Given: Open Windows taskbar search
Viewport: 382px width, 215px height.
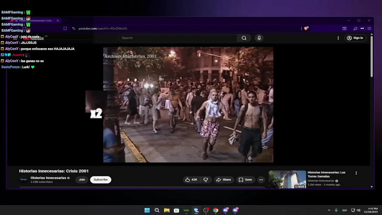Looking at the screenshot, I should pyautogui.click(x=157, y=210).
